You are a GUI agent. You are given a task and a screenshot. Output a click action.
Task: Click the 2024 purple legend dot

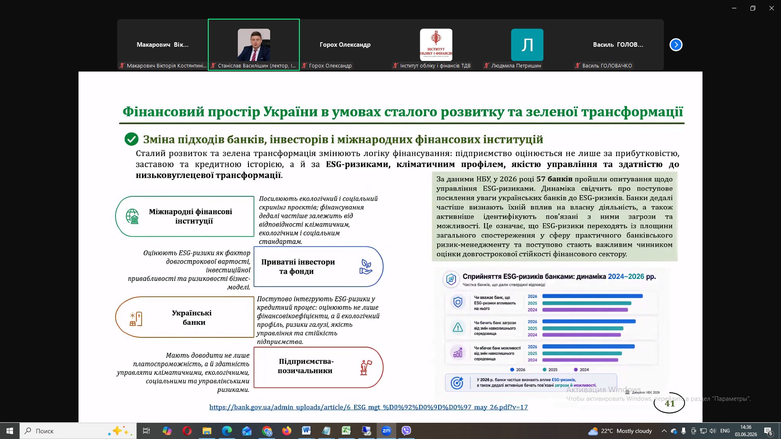576,369
